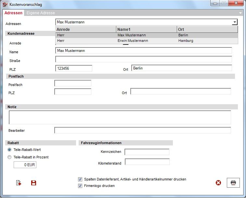Click the Anrede column header
Image resolution: width=246 pixels, height=198 pixels.
pyautogui.click(x=86, y=29)
